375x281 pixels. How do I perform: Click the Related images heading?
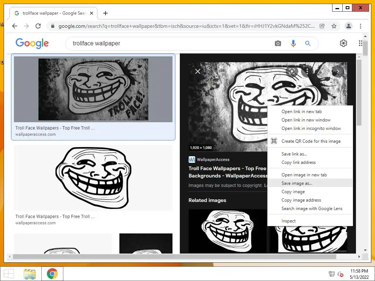[x=207, y=200]
